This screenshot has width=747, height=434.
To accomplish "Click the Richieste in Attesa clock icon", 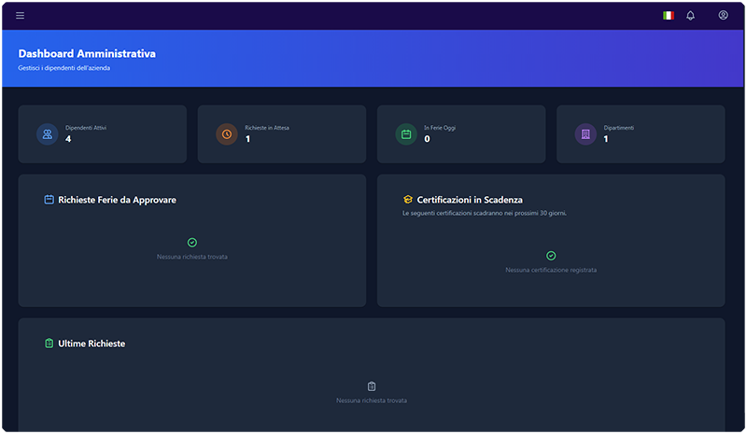I will pyautogui.click(x=227, y=134).
